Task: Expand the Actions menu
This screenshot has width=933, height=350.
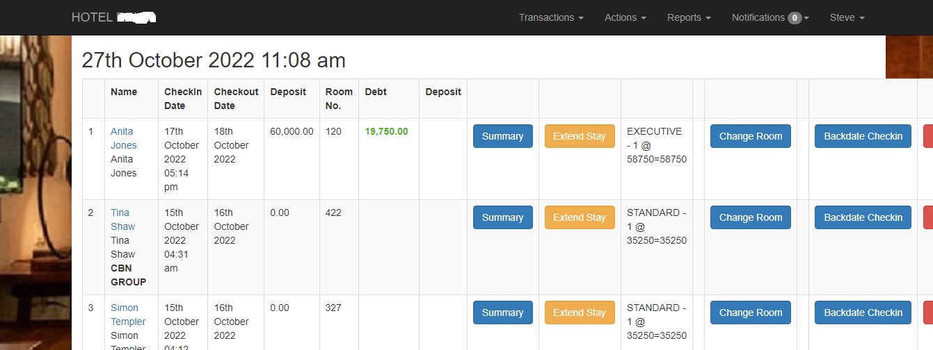Action: (625, 17)
